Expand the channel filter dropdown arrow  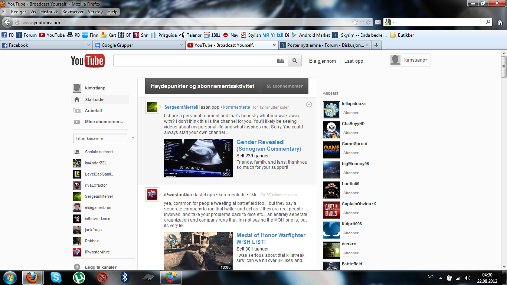pos(133,138)
